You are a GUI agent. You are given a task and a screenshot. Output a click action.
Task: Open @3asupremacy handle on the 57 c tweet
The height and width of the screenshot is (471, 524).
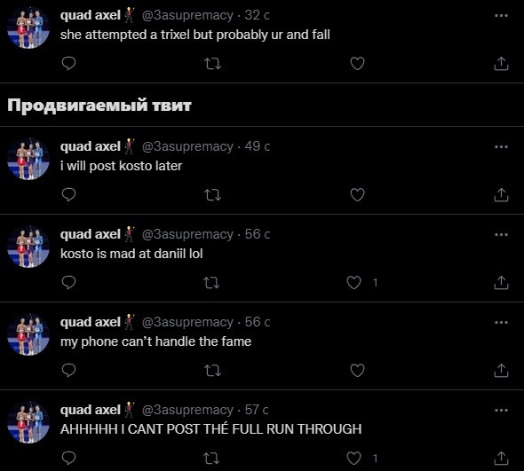point(187,410)
